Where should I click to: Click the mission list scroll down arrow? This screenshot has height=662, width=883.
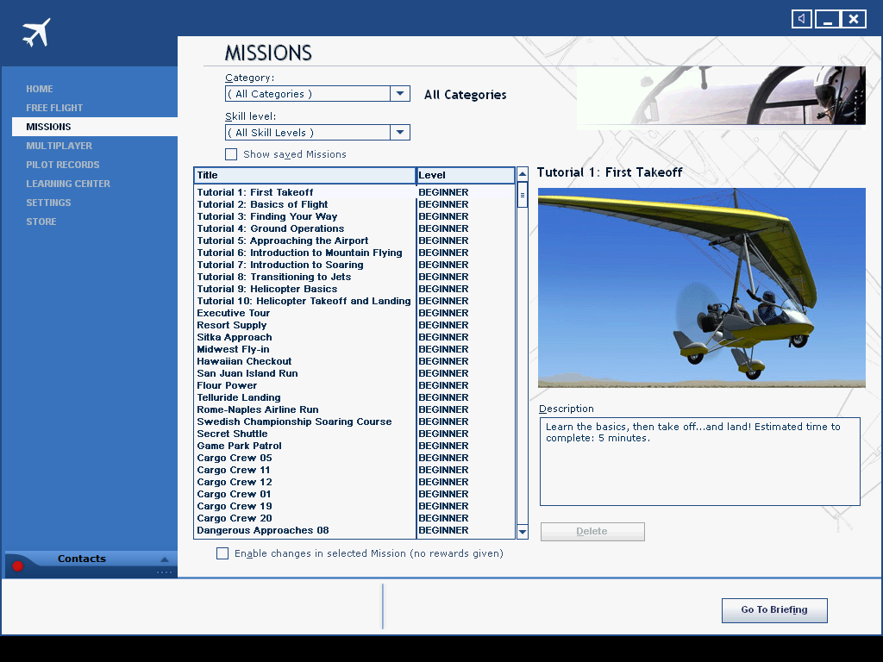522,532
